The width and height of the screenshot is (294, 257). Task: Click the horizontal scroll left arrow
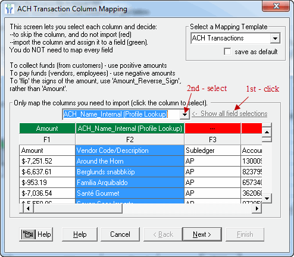(28, 208)
